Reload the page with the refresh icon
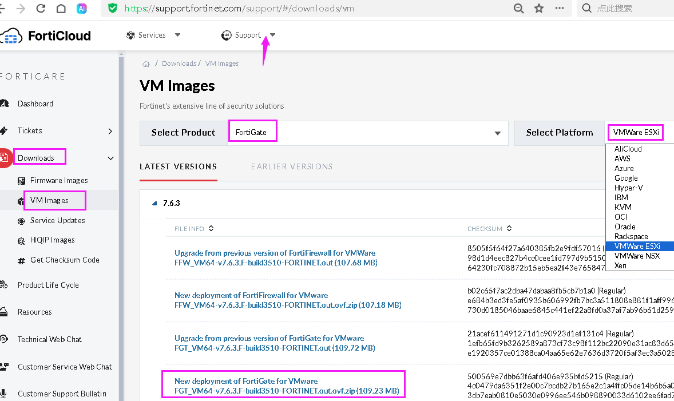Image resolution: width=674 pixels, height=401 pixels. [41, 8]
